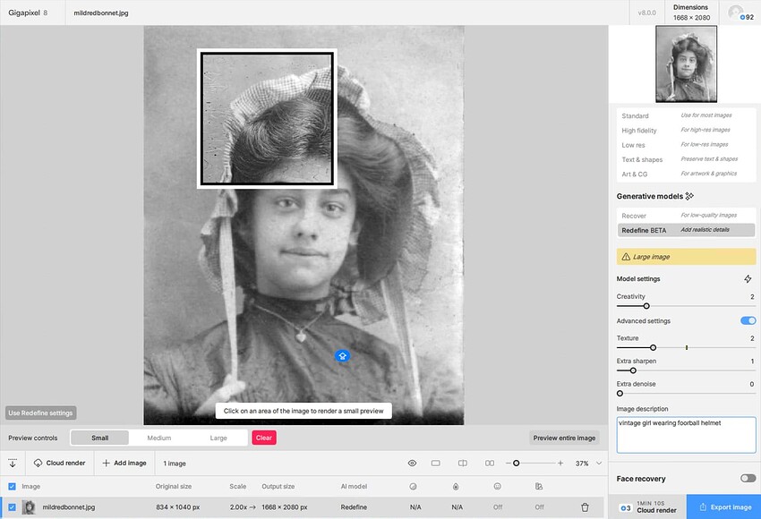The height and width of the screenshot is (519, 761).
Task: Select the split view layout icon
Action: pyautogui.click(x=463, y=464)
